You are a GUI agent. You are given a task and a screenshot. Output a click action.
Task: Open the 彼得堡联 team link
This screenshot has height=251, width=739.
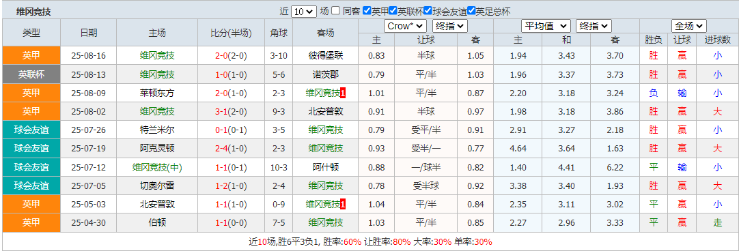click(325, 56)
